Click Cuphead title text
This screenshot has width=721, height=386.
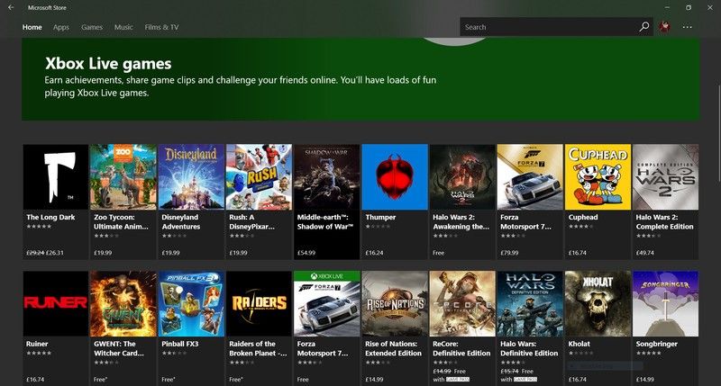tap(583, 217)
